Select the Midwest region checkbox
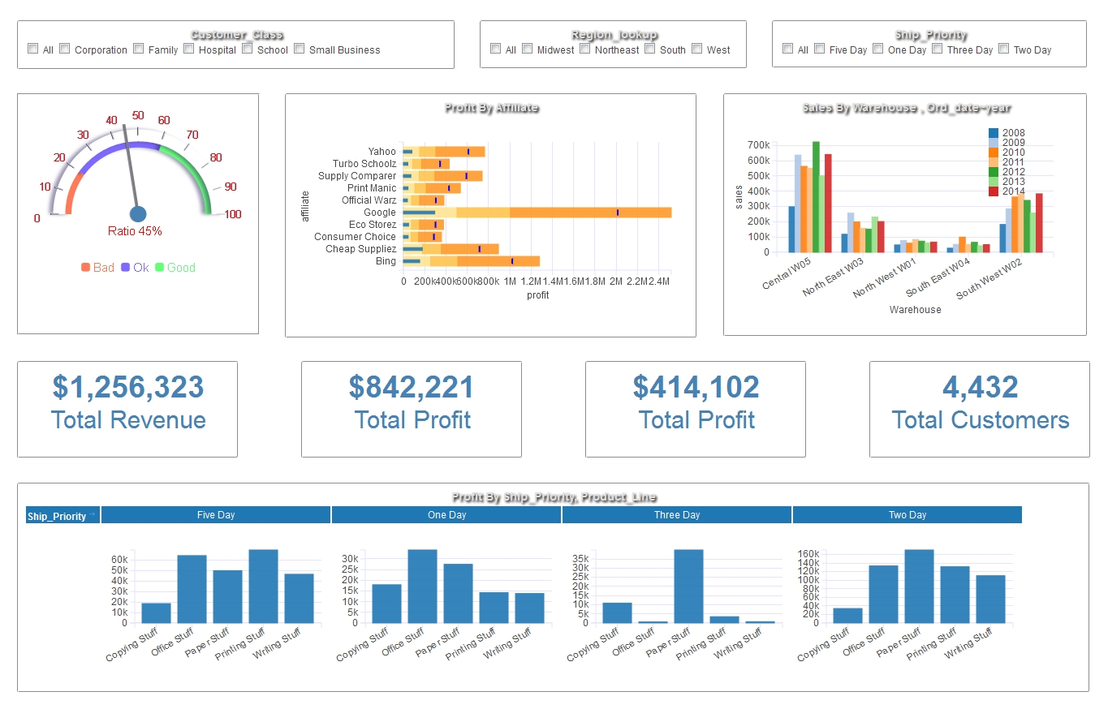 tap(527, 48)
